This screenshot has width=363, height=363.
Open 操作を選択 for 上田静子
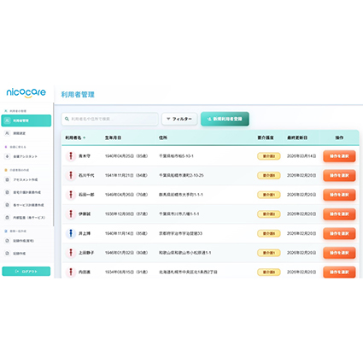(339, 253)
